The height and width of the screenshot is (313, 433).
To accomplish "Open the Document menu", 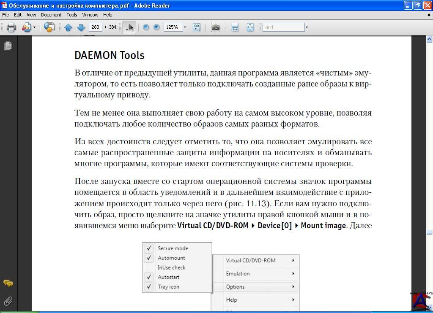I will point(51,15).
